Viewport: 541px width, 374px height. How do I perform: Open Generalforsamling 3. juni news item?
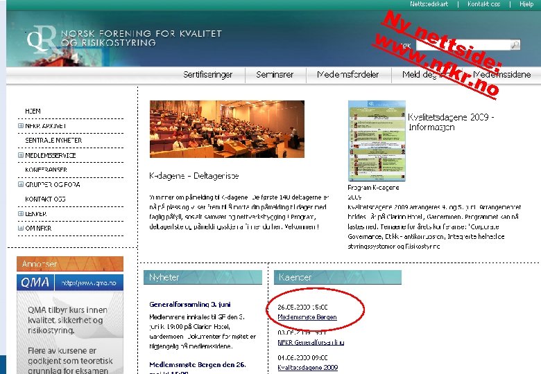[x=190, y=305]
